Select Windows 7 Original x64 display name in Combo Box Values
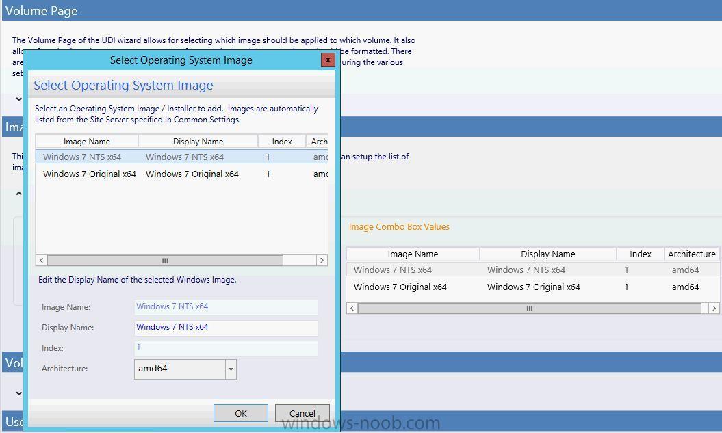 tap(534, 287)
